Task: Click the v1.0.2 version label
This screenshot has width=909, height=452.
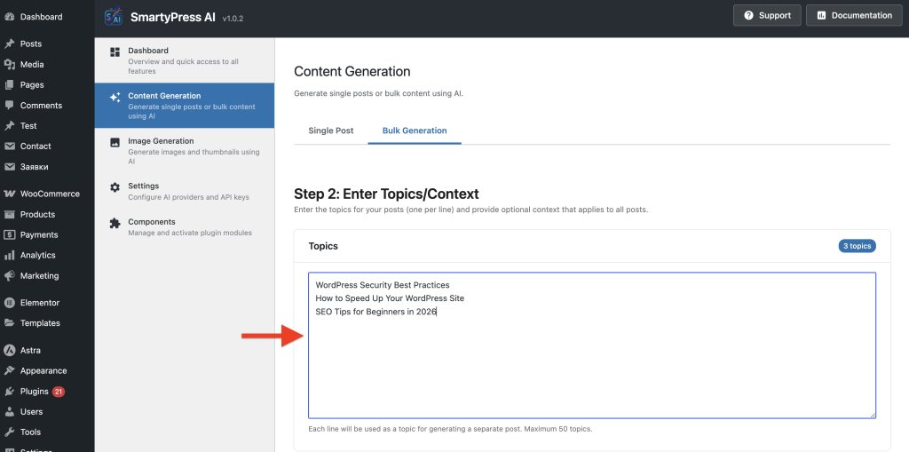Action: tap(233, 19)
